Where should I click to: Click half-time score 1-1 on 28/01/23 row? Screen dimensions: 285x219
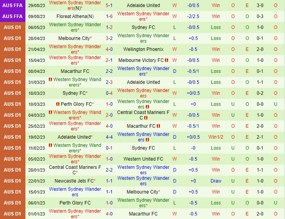tap(260, 170)
